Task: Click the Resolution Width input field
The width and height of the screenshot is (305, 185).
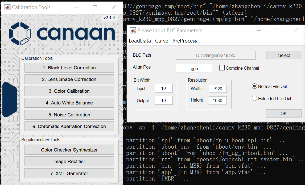Action: tap(217, 89)
